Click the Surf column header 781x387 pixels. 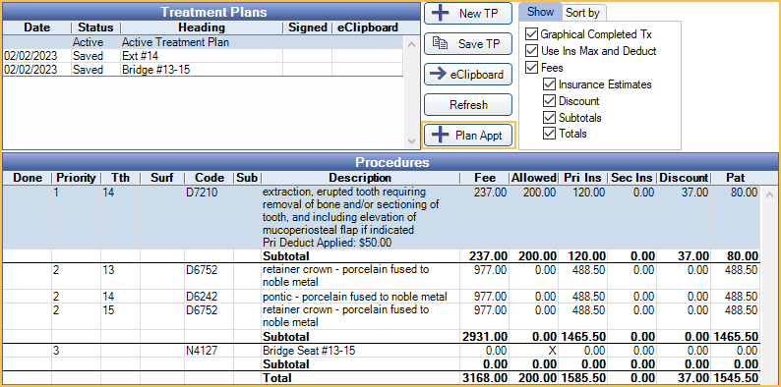(162, 178)
